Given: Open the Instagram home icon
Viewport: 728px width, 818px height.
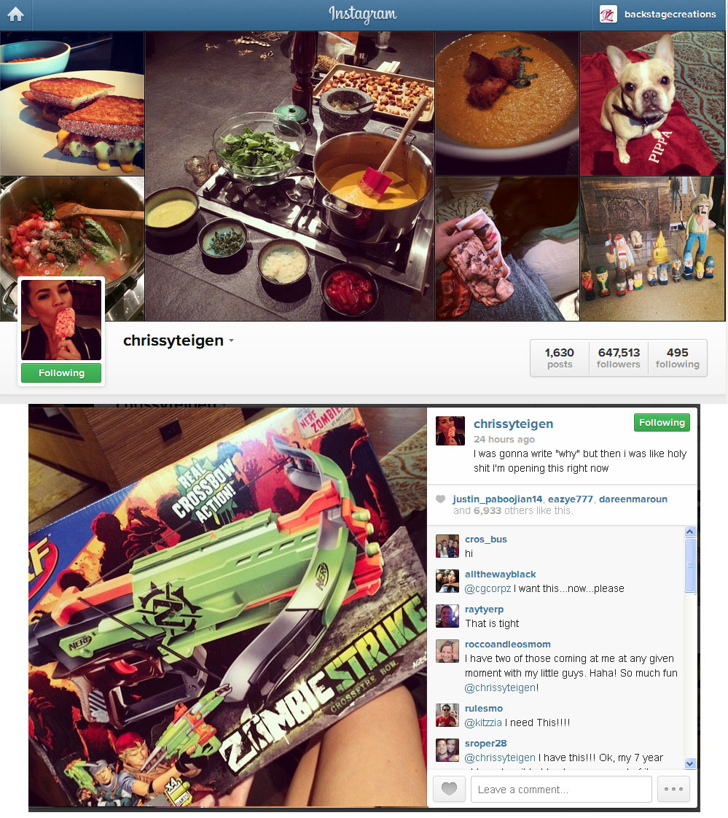Looking at the screenshot, I should point(15,14).
